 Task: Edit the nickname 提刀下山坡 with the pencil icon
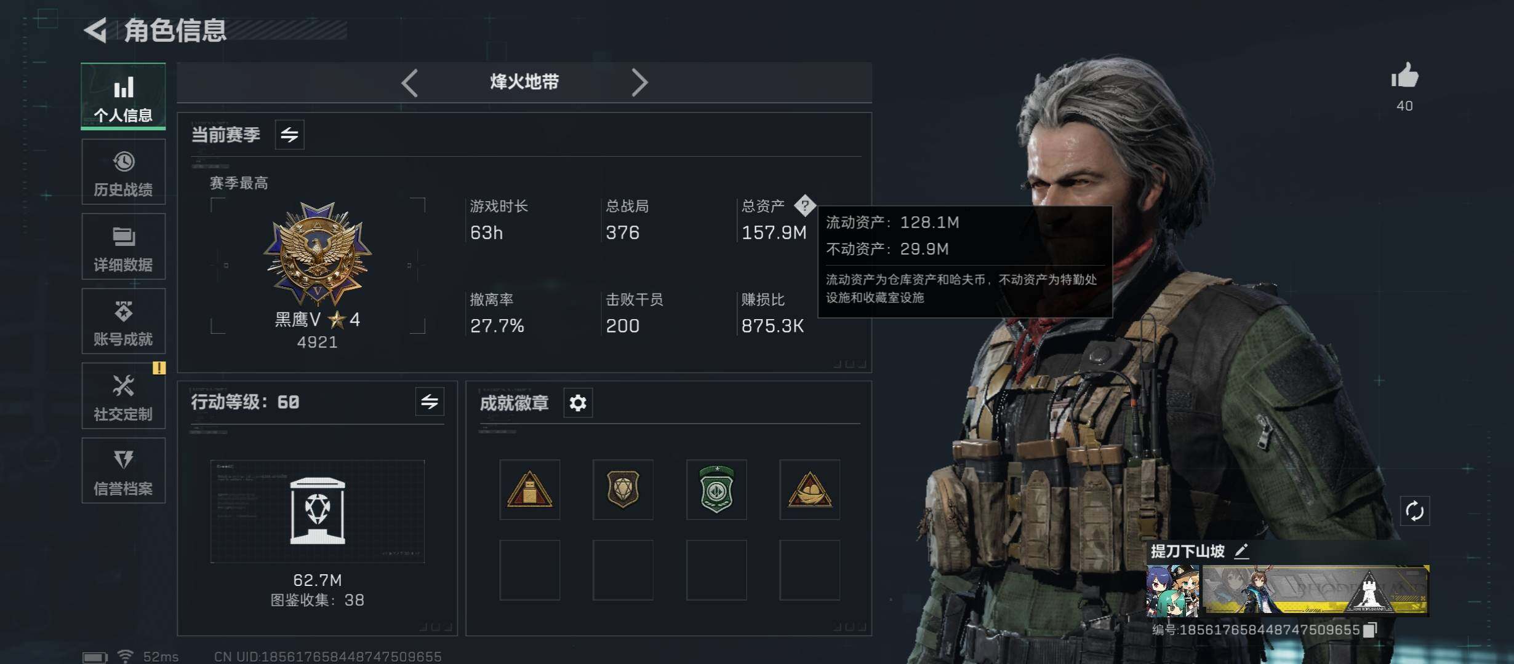[x=1241, y=551]
